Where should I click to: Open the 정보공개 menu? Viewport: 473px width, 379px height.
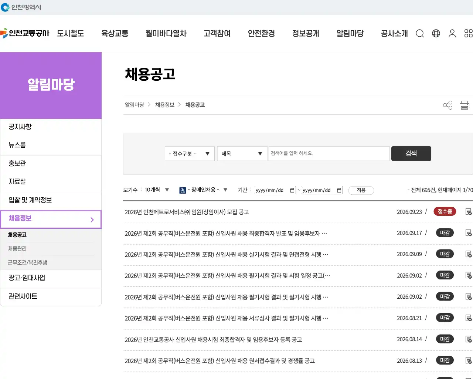coord(306,33)
